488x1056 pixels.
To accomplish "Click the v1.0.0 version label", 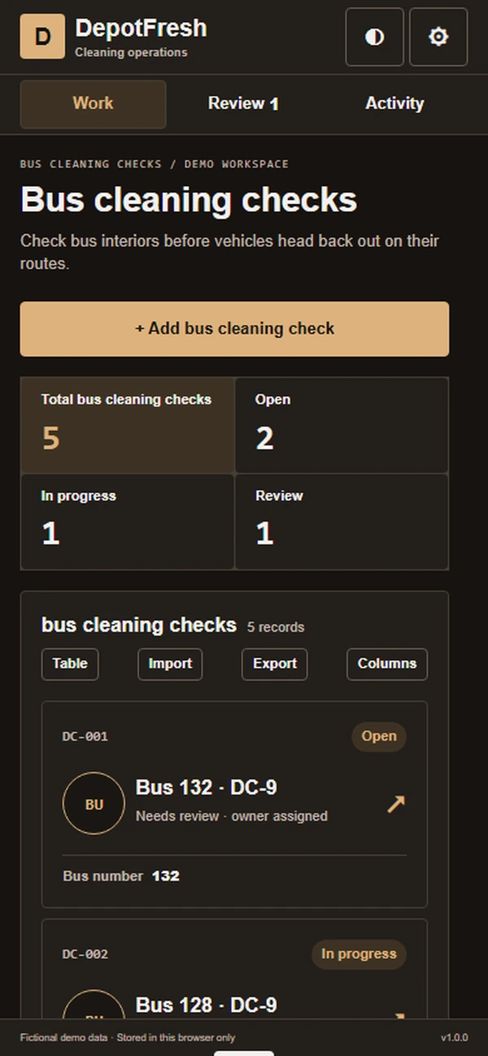I will tap(454, 1038).
